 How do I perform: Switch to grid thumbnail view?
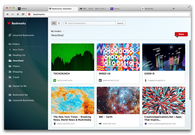54,23
